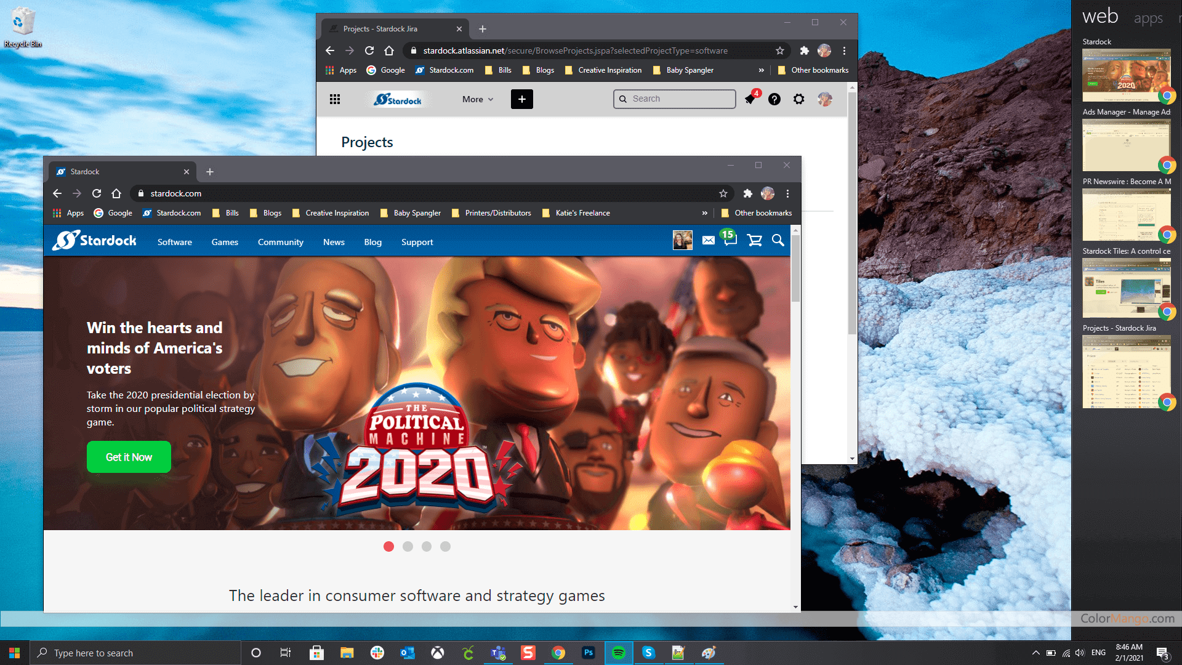Screen dimensions: 1182x665
Task: Open the Software menu on Stardock site
Action: tap(175, 242)
